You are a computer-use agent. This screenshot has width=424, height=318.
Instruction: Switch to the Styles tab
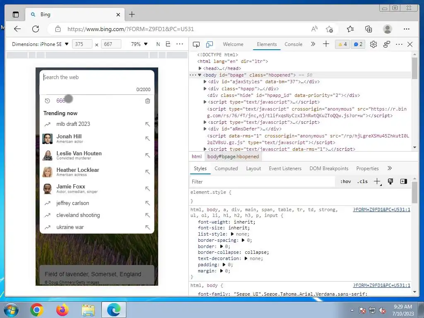tap(200, 169)
